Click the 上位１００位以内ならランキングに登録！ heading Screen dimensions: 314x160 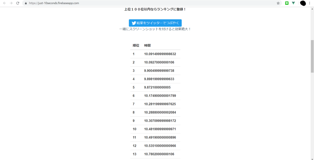[155, 9]
